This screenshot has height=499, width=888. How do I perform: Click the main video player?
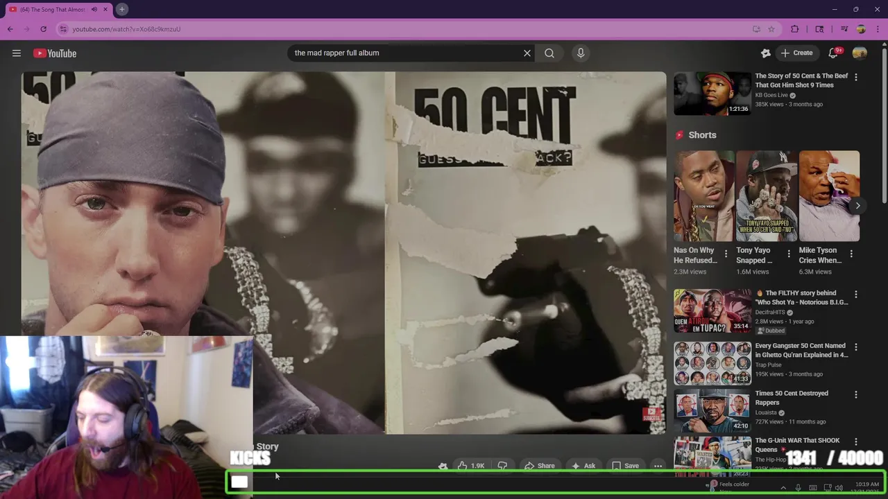(x=343, y=253)
